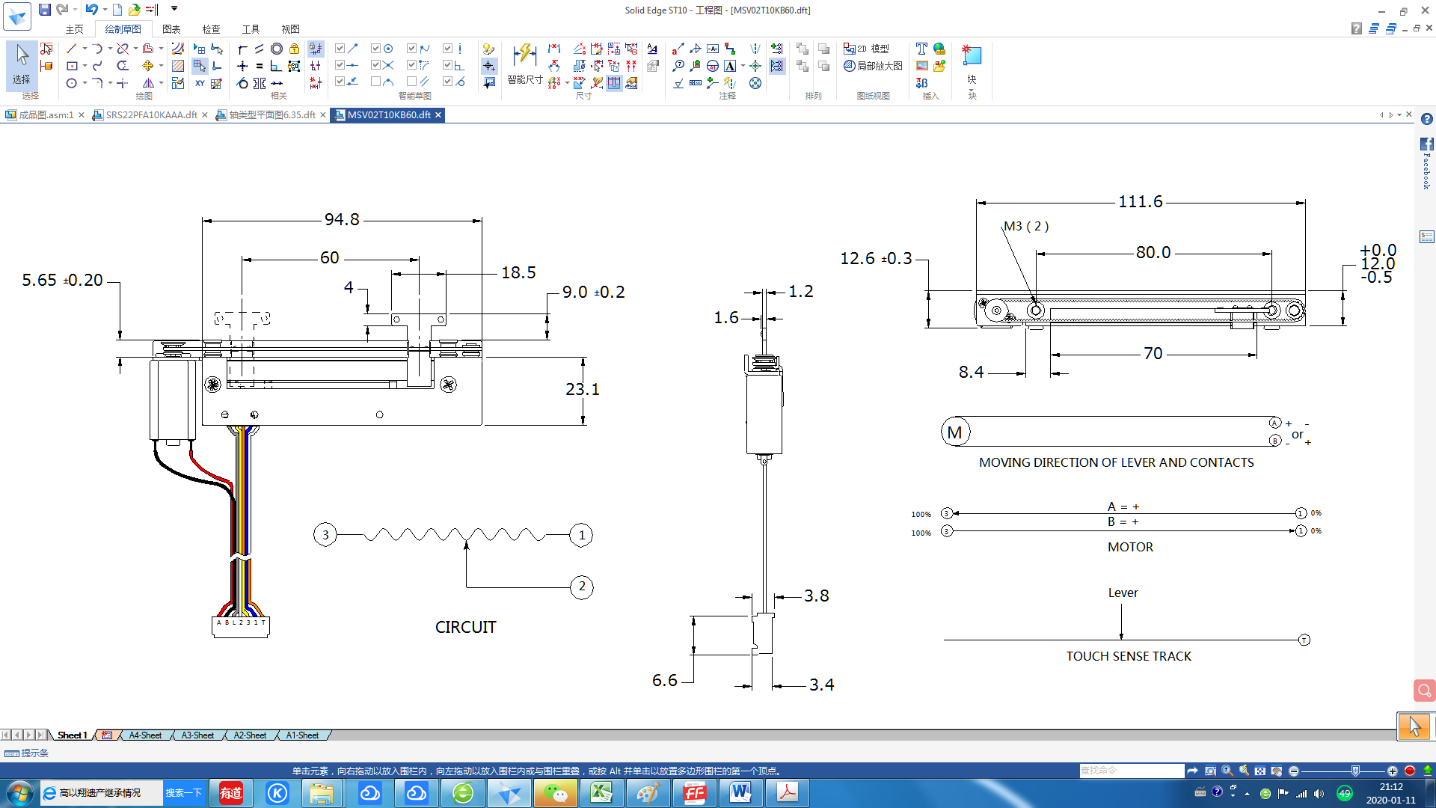Expand the Circle tool dropdown arrow
The width and height of the screenshot is (1436, 808).
tap(85, 83)
